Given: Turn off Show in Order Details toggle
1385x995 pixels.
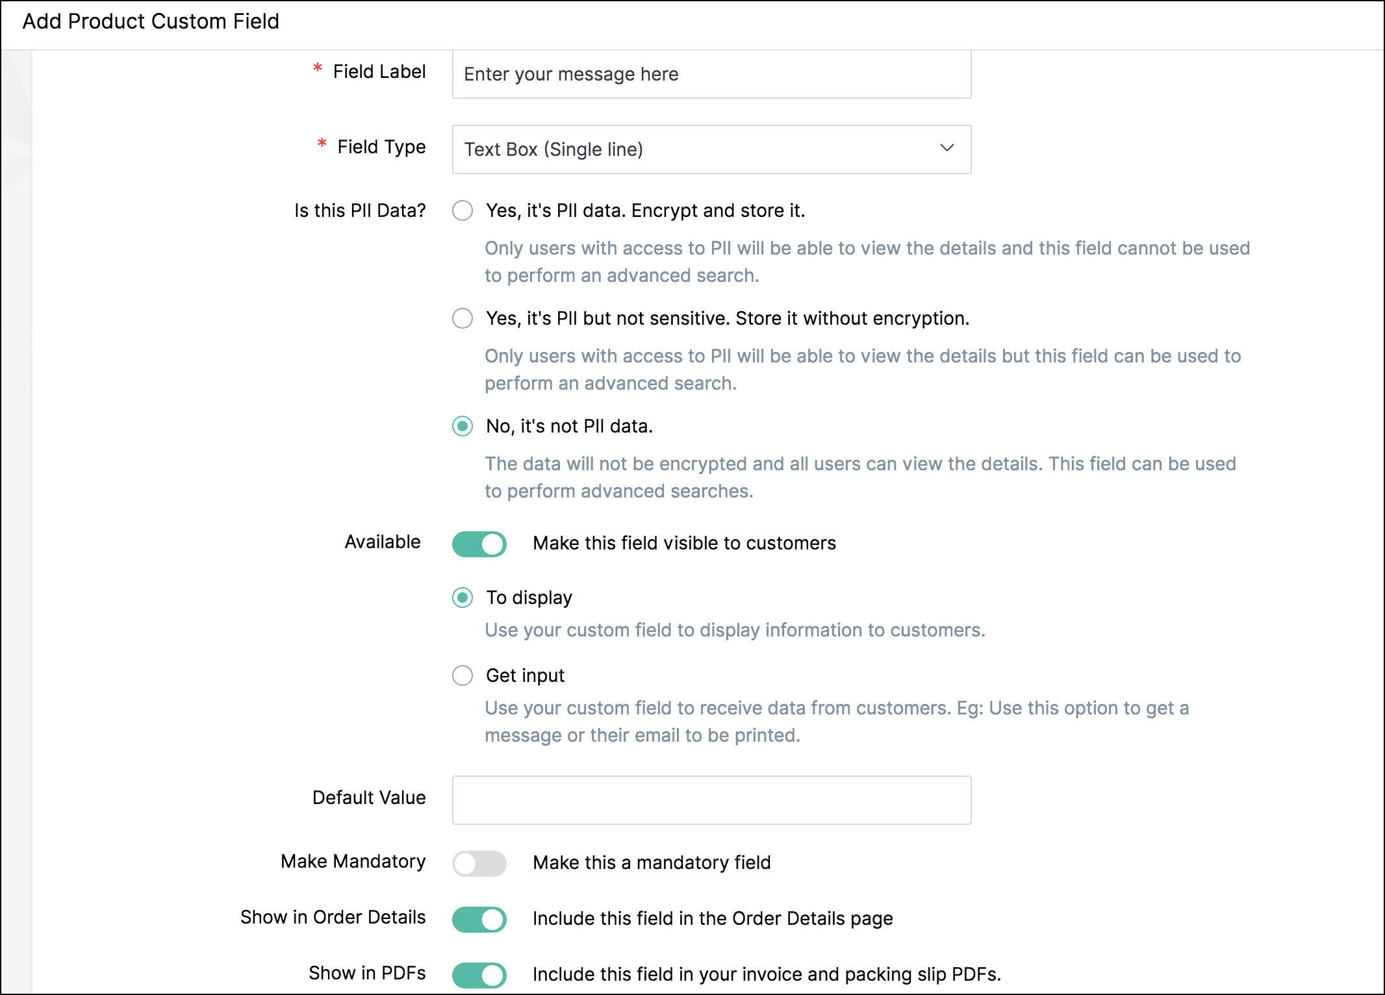Looking at the screenshot, I should pyautogui.click(x=479, y=919).
